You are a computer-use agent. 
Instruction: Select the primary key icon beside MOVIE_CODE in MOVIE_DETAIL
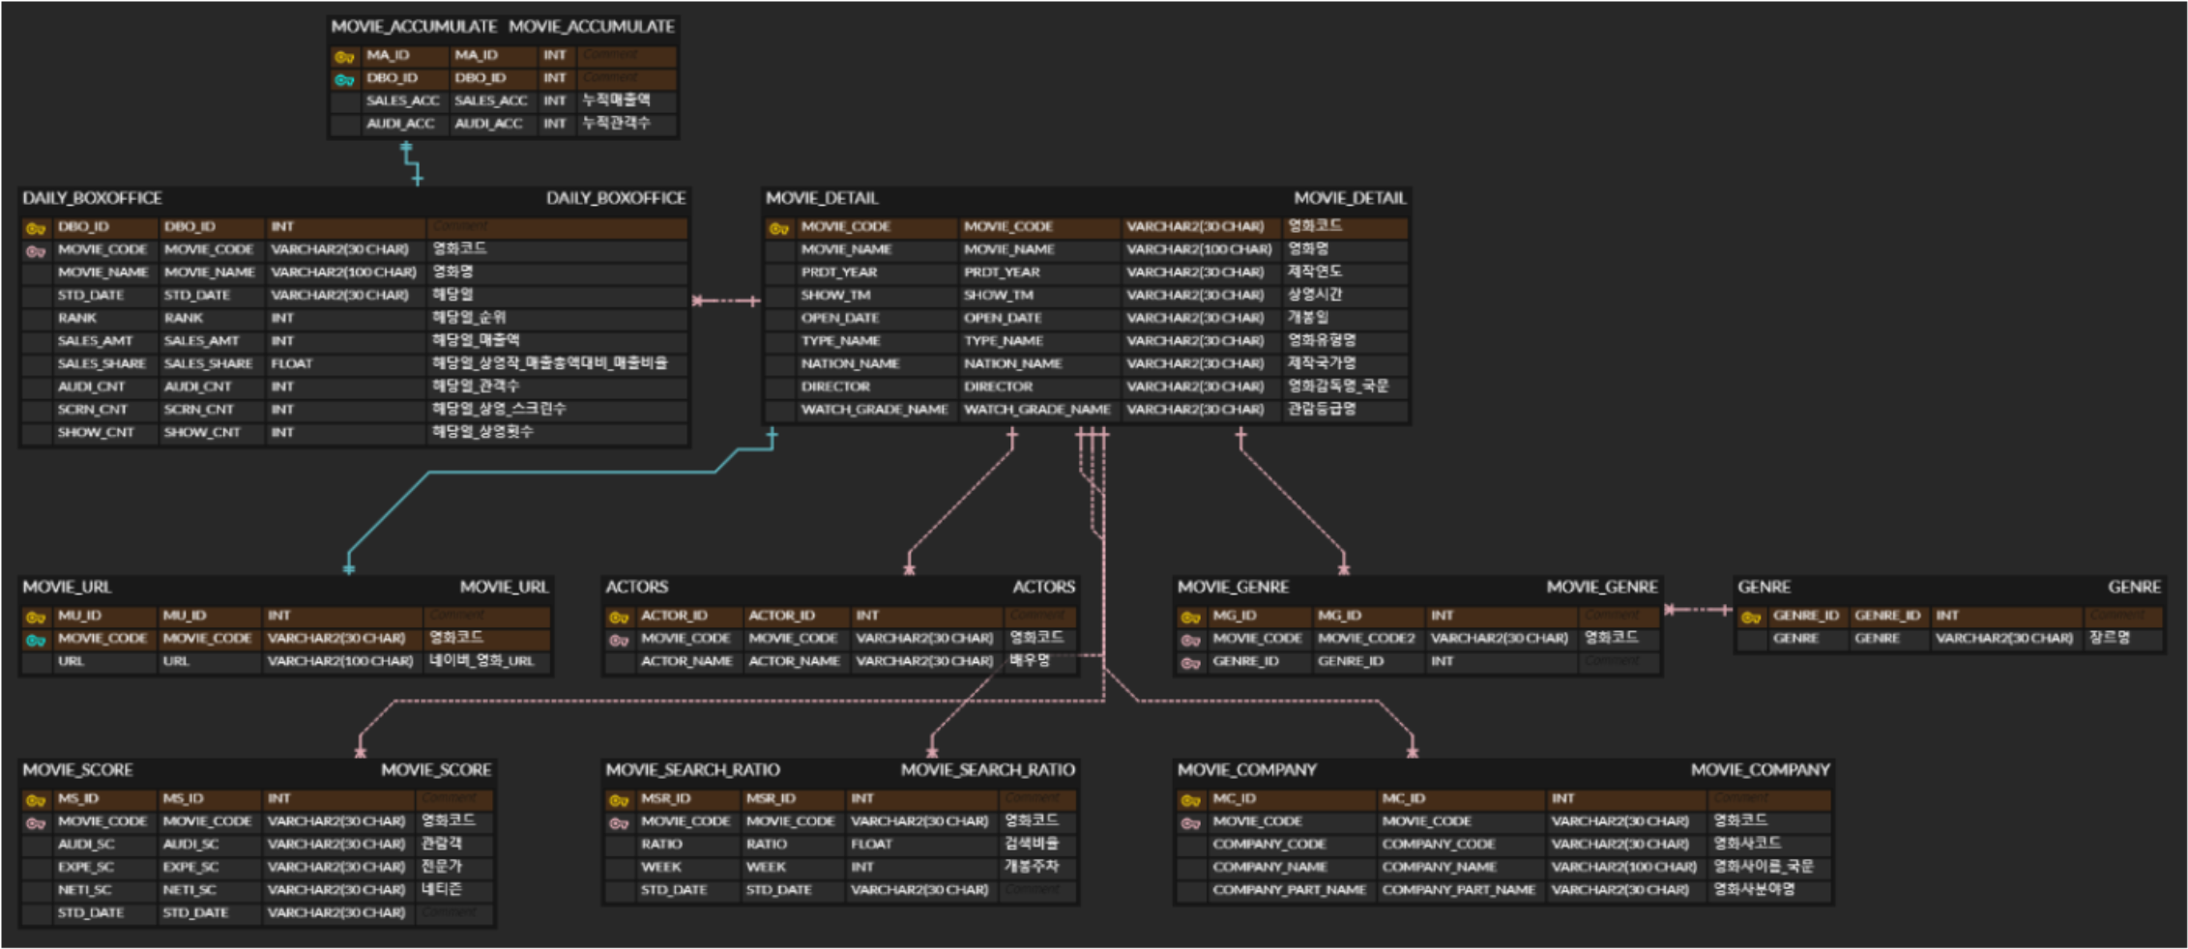pos(776,227)
